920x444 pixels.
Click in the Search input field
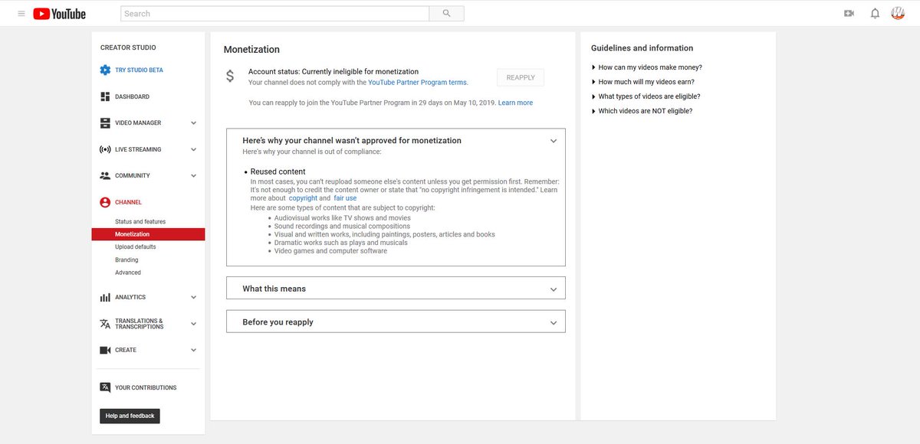coord(274,14)
